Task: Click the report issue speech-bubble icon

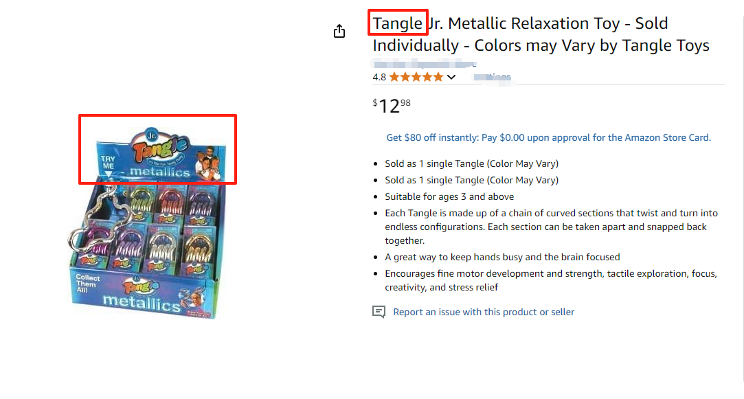Action: click(379, 312)
